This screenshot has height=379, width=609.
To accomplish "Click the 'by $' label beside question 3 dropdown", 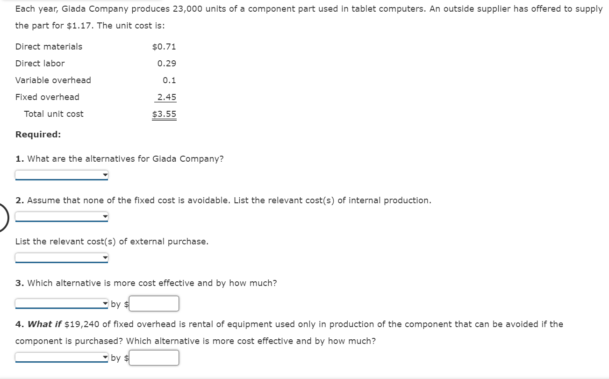I will [119, 304].
